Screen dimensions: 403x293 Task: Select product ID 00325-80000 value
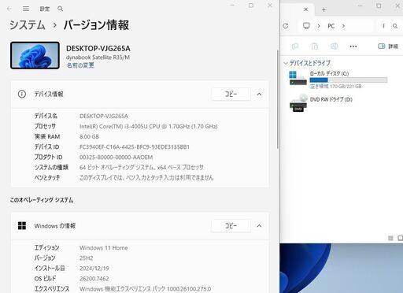(x=116, y=158)
